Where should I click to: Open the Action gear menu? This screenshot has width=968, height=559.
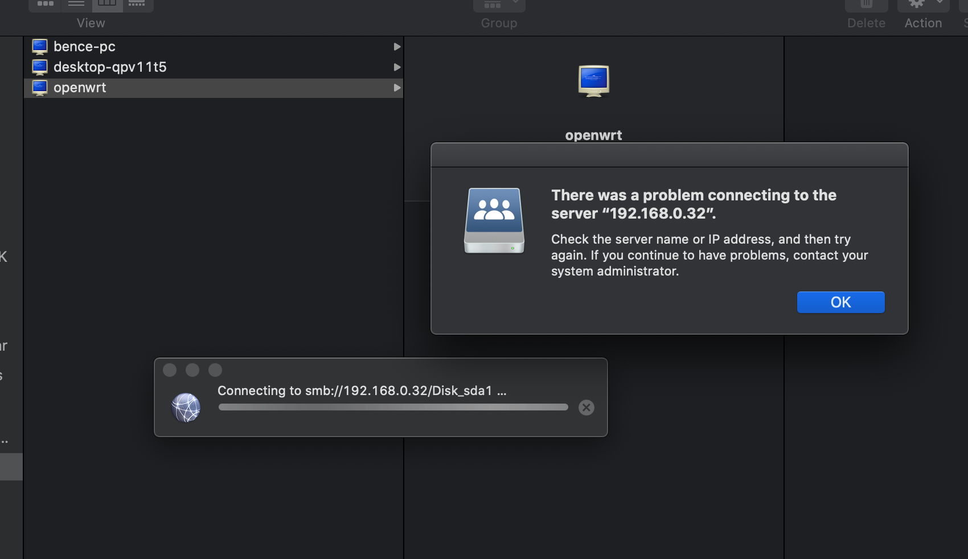[923, 5]
